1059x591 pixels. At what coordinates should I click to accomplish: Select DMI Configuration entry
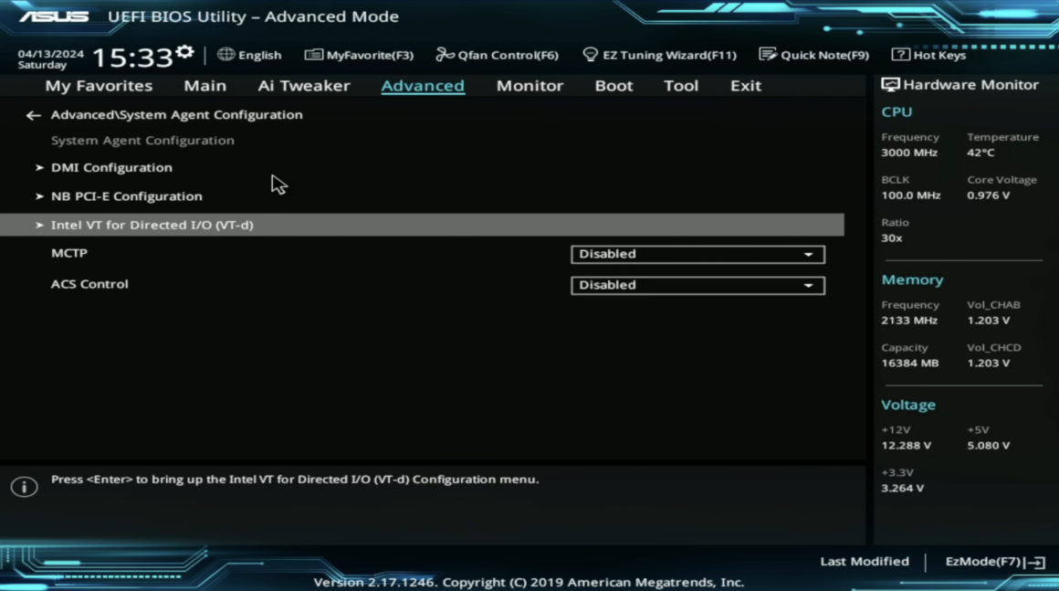pyautogui.click(x=111, y=167)
